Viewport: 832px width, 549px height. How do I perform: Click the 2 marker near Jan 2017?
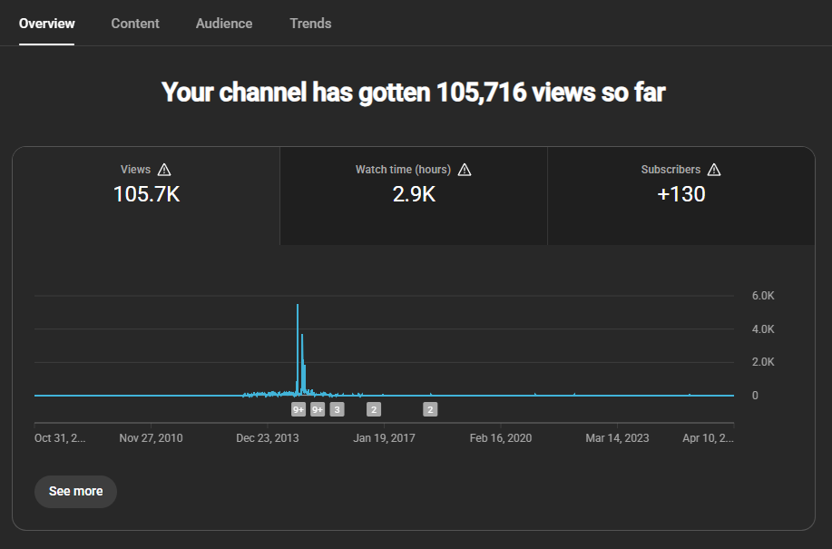tap(374, 409)
